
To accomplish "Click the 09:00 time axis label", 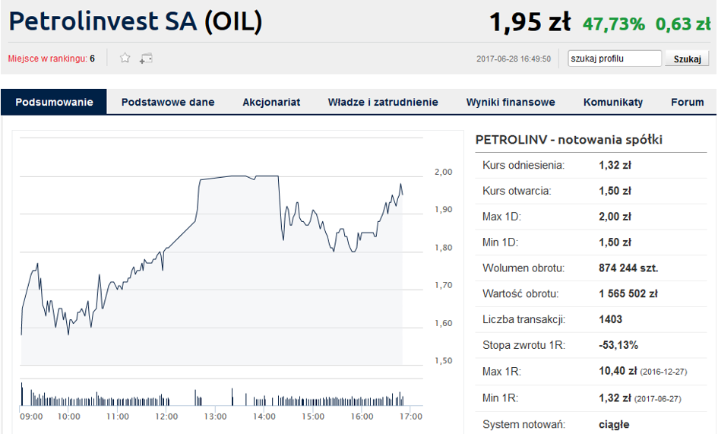I will pos(31,417).
